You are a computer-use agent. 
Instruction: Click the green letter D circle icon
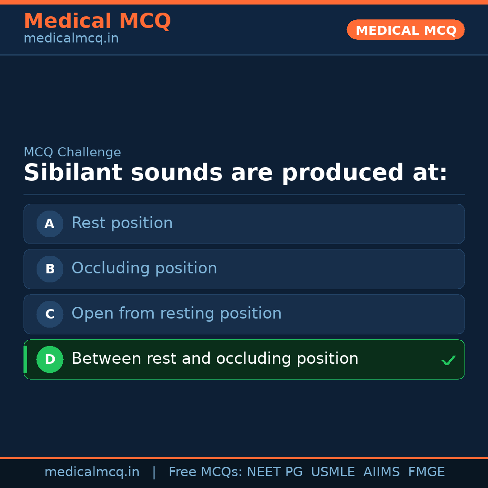(50, 359)
